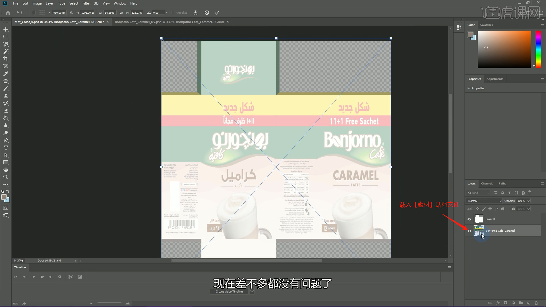Open the layer Kind filter dropdown

point(478,193)
